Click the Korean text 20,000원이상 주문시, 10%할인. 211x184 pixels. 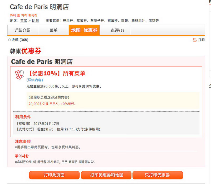click(x=52, y=104)
